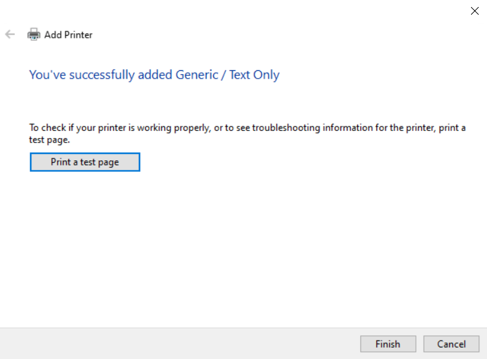Screen dimensions: 487x359
Task: Select the words "Generic / Text Only" in heading
Action: coord(227,75)
